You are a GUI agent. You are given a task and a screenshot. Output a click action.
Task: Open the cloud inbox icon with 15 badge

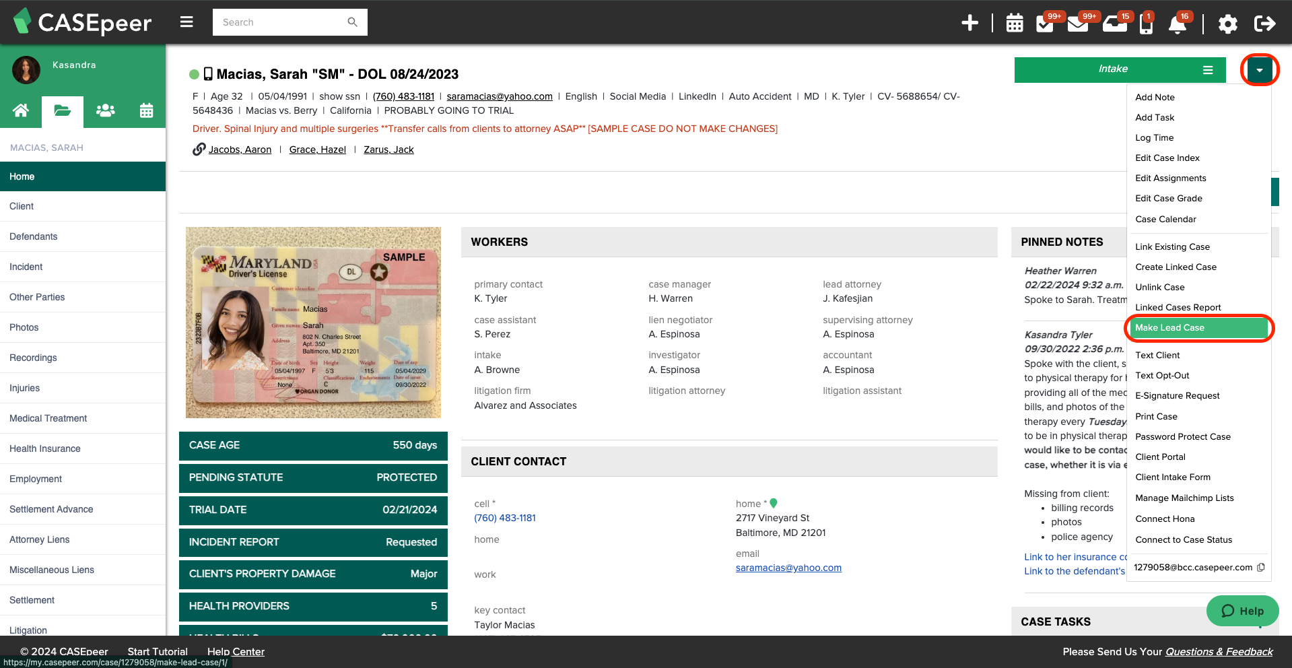click(x=1114, y=25)
